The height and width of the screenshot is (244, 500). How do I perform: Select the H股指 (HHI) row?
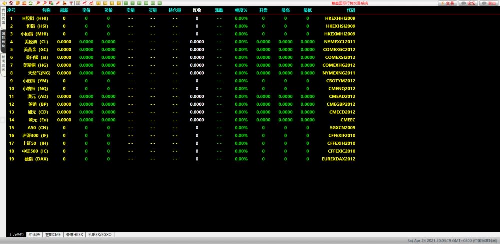182,18
